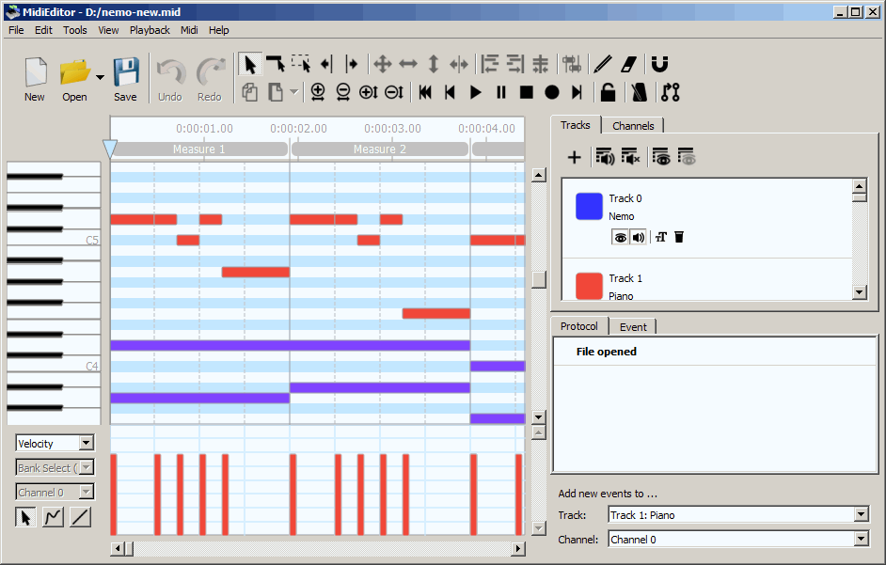Click the Measure 1 marker
886x565 pixels.
[198, 149]
